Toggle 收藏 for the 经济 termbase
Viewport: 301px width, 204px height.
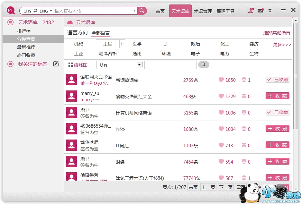pyautogui.click(x=277, y=129)
